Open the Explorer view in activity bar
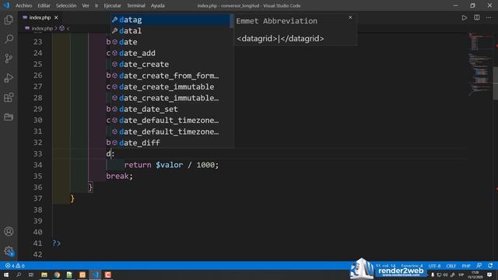 click(9, 20)
